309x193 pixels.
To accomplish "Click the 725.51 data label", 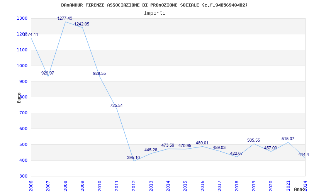I will pyautogui.click(x=116, y=105).
